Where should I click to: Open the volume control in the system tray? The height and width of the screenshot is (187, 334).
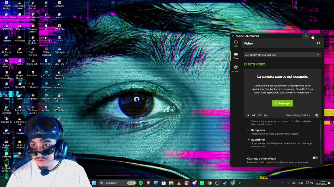tap(311, 183)
